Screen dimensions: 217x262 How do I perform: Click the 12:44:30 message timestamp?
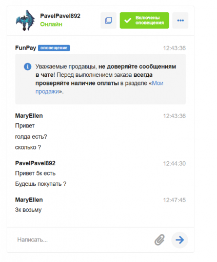pos(174,163)
